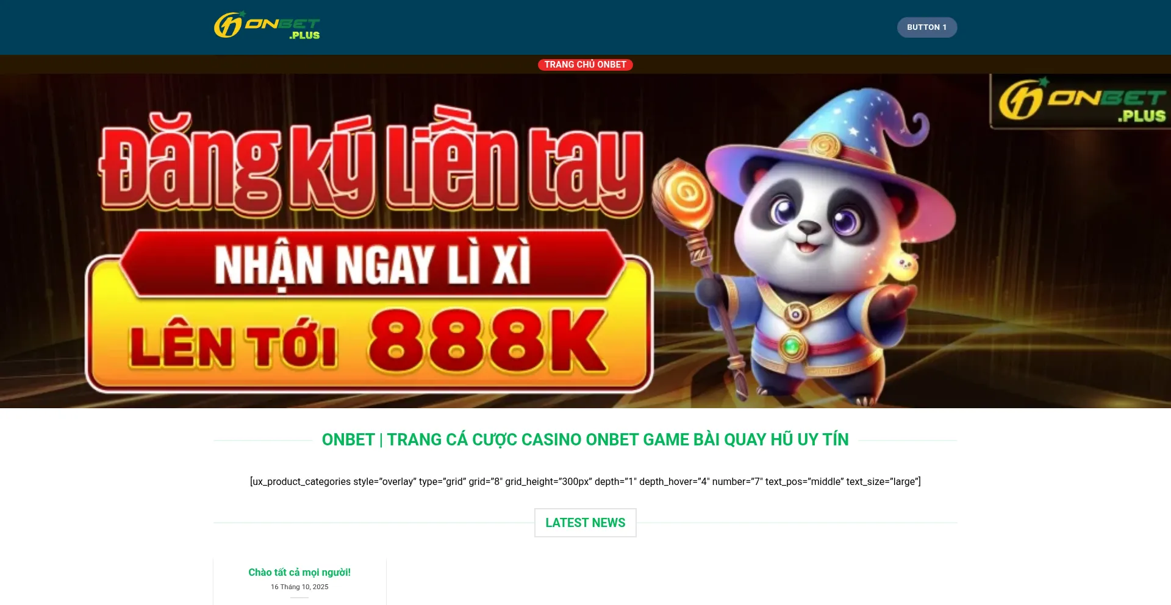Click the green gem on the panda's belt
This screenshot has height=605, width=1171.
click(792, 346)
